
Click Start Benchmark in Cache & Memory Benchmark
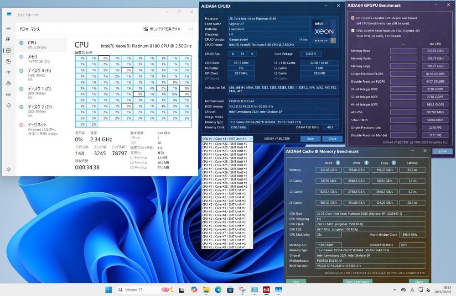click(x=358, y=281)
